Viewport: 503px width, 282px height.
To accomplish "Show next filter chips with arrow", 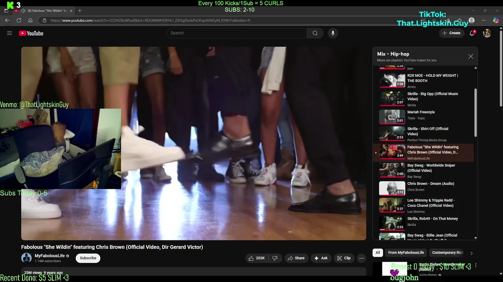I will coord(472,253).
